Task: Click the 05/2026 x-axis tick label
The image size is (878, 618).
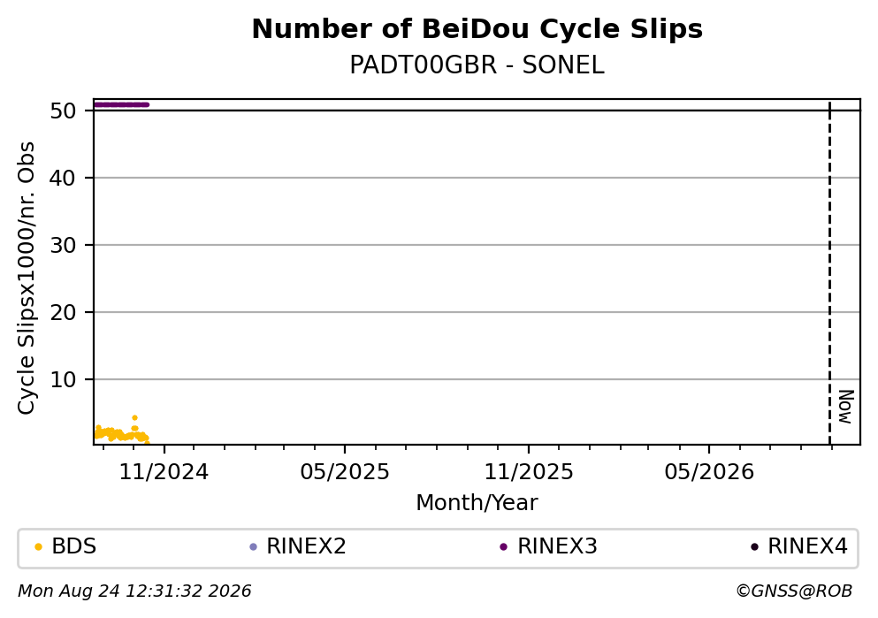Action: (709, 472)
